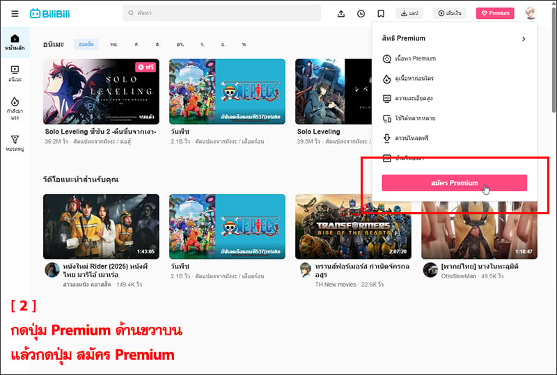Click the เนื้อหา Premium film icon

point(387,58)
